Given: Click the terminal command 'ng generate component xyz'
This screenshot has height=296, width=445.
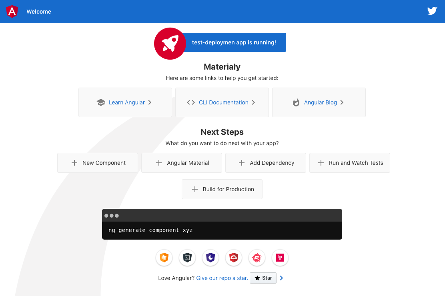Looking at the screenshot, I should point(150,230).
